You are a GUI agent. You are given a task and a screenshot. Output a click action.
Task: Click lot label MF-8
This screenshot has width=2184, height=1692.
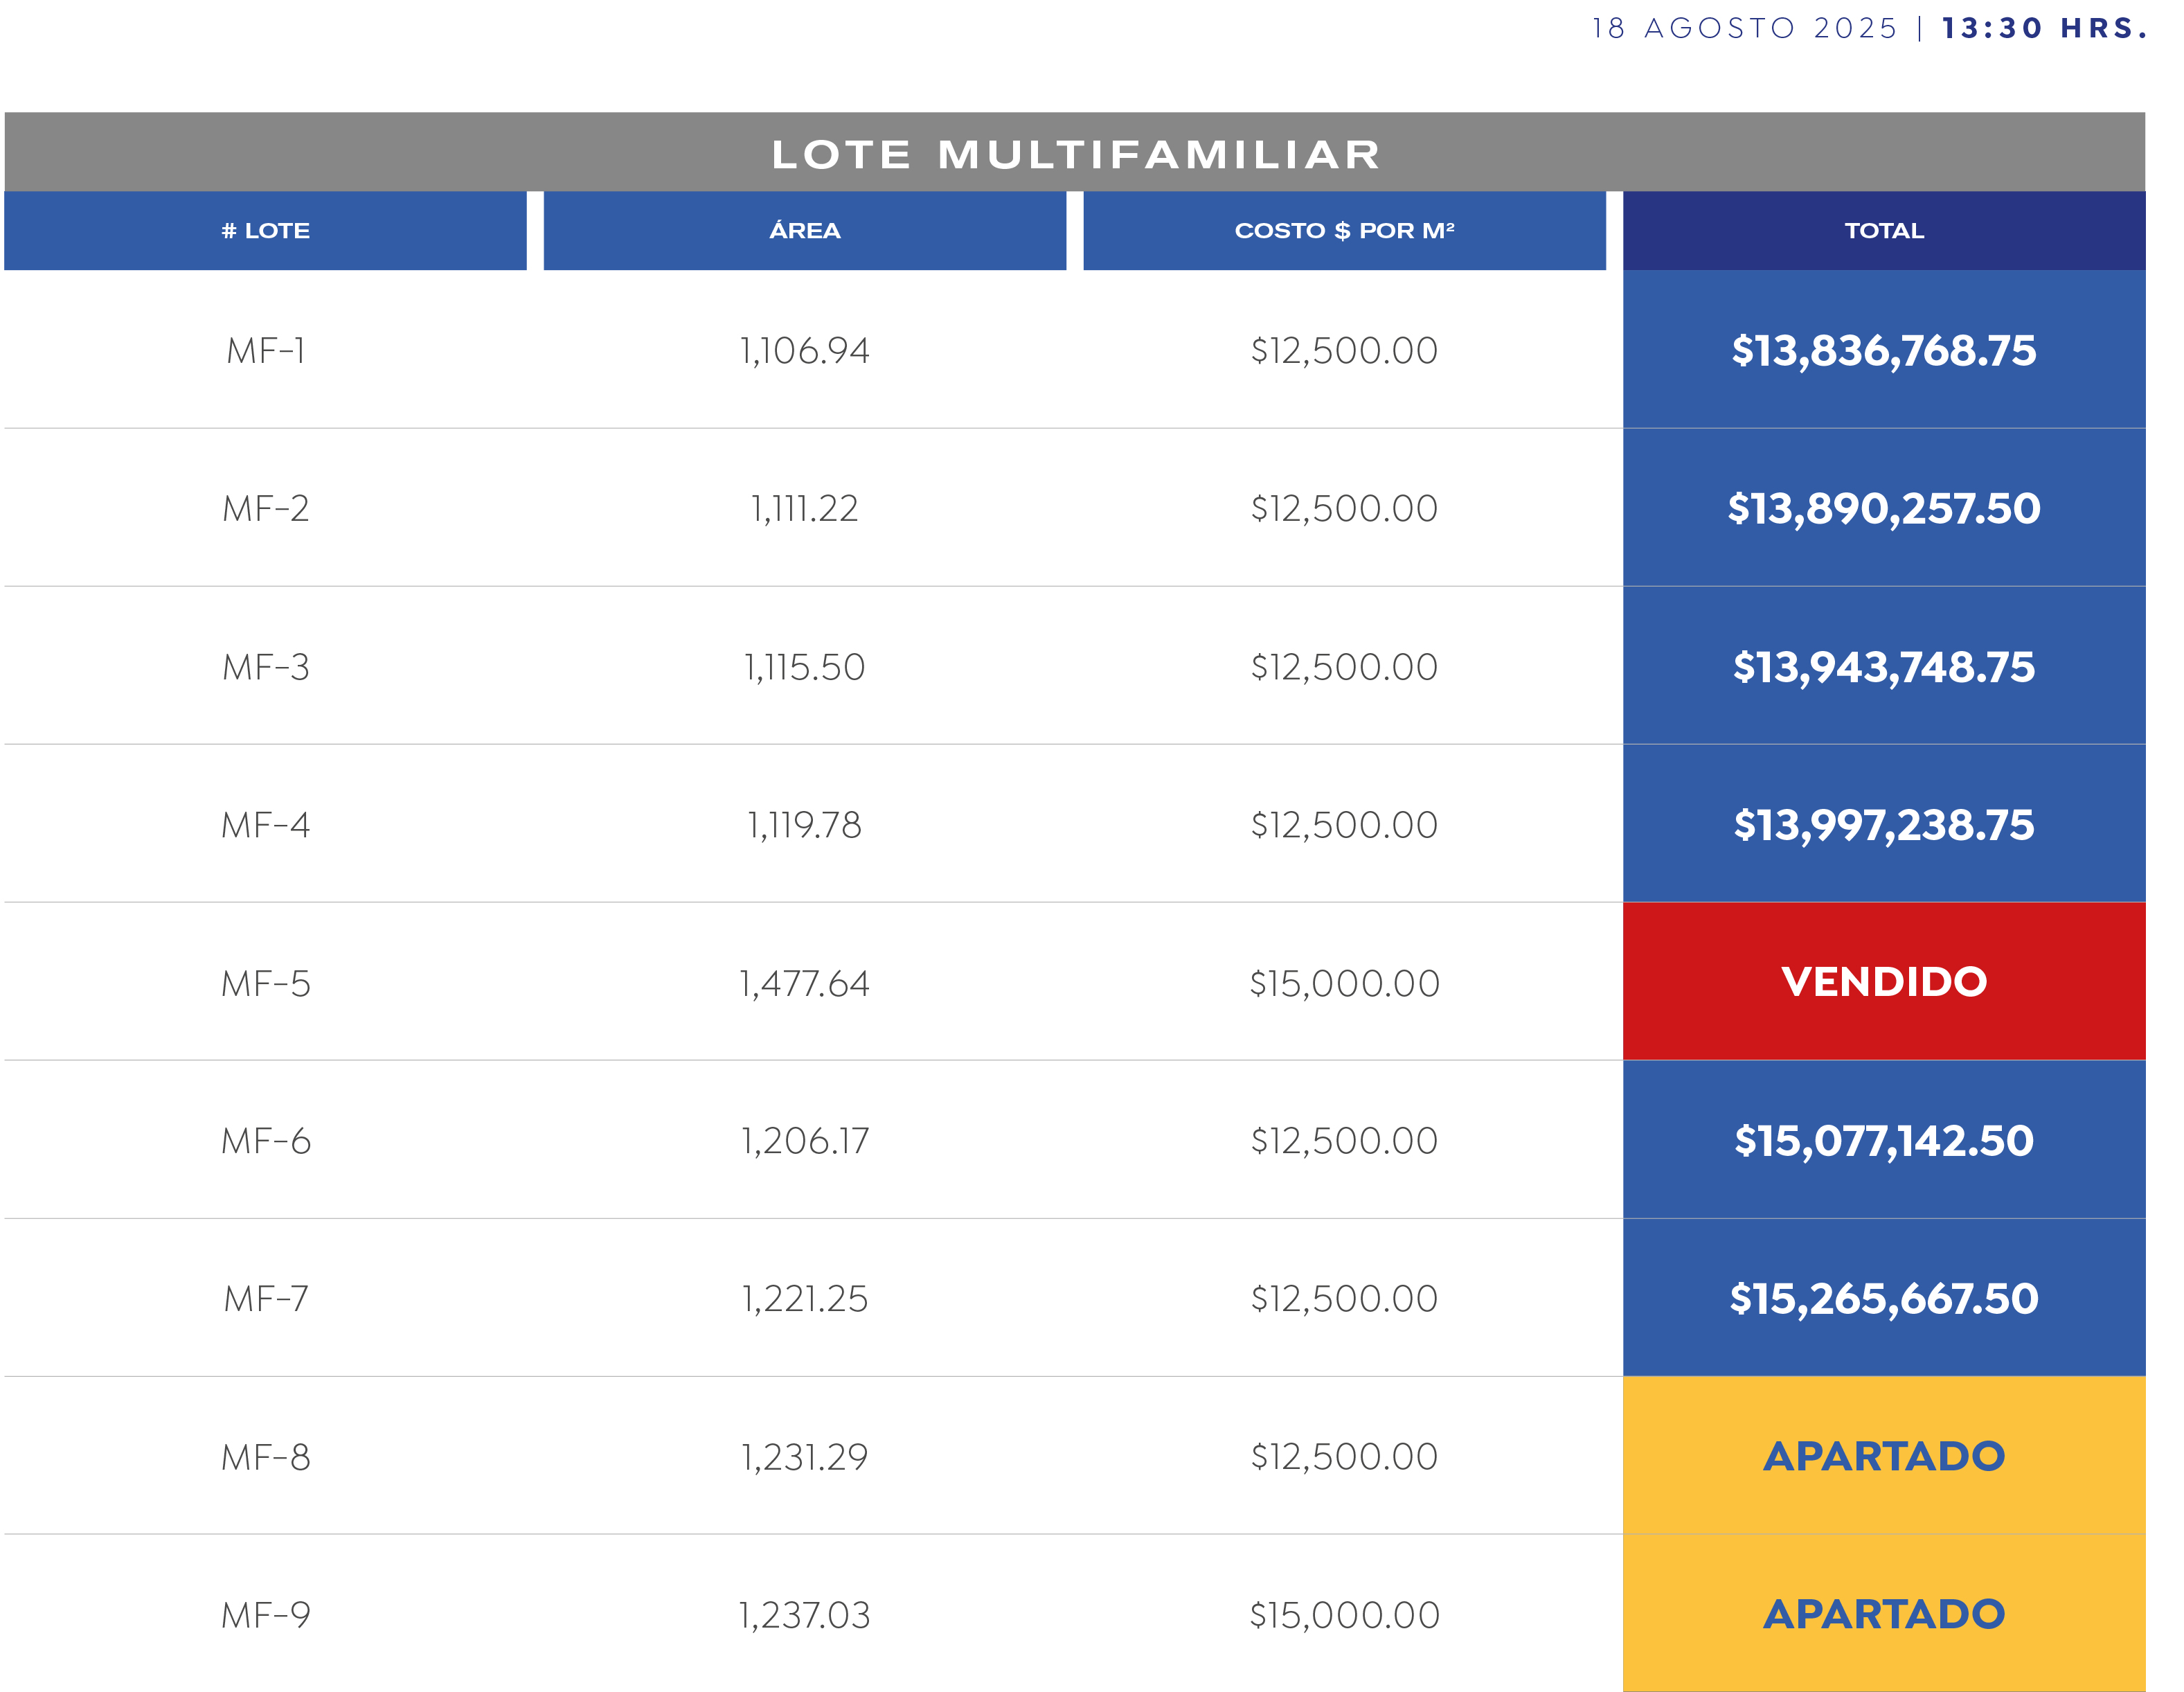[266, 1457]
